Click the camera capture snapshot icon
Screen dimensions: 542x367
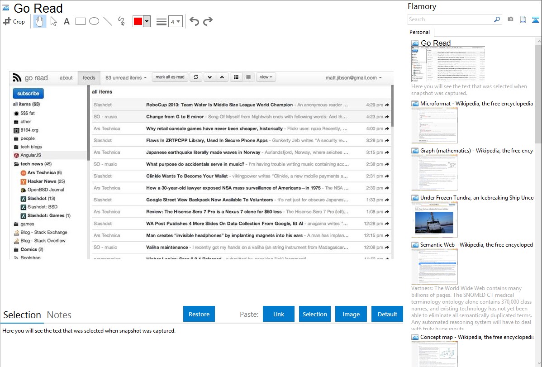[x=510, y=19]
